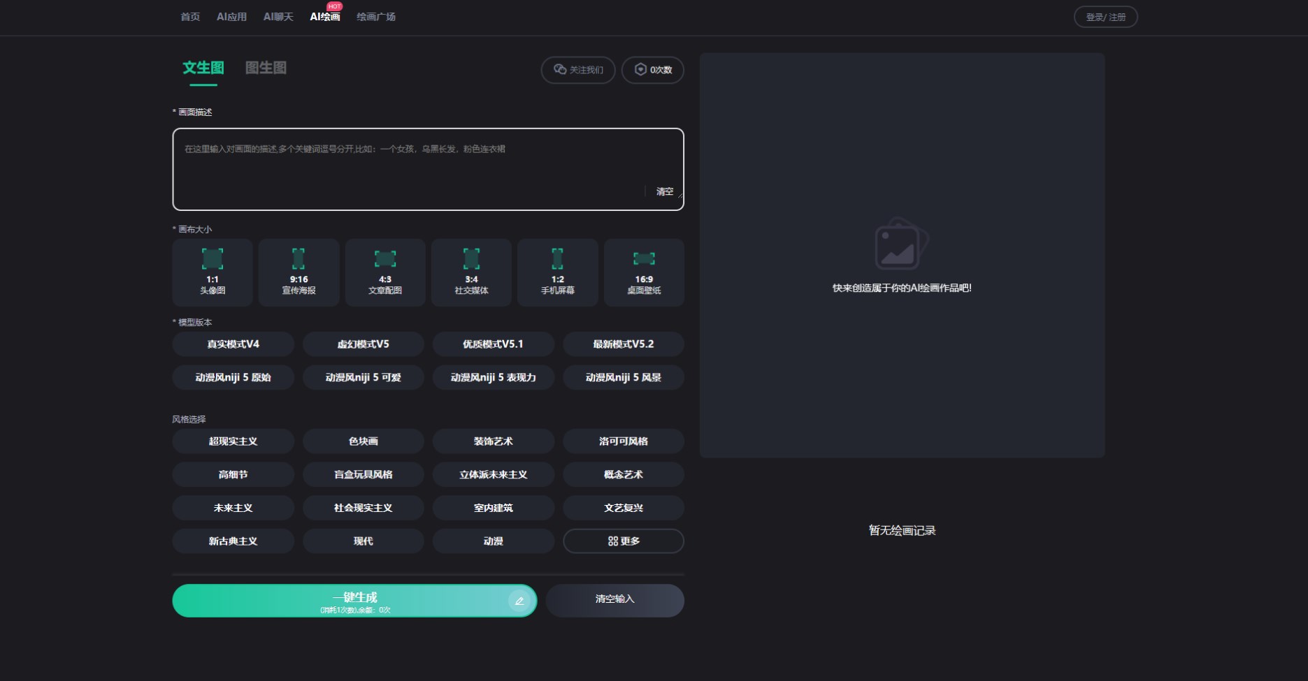Image resolution: width=1308 pixels, height=681 pixels.
Task: Choose the 动漫风niji 5 可爱 model
Action: (363, 377)
